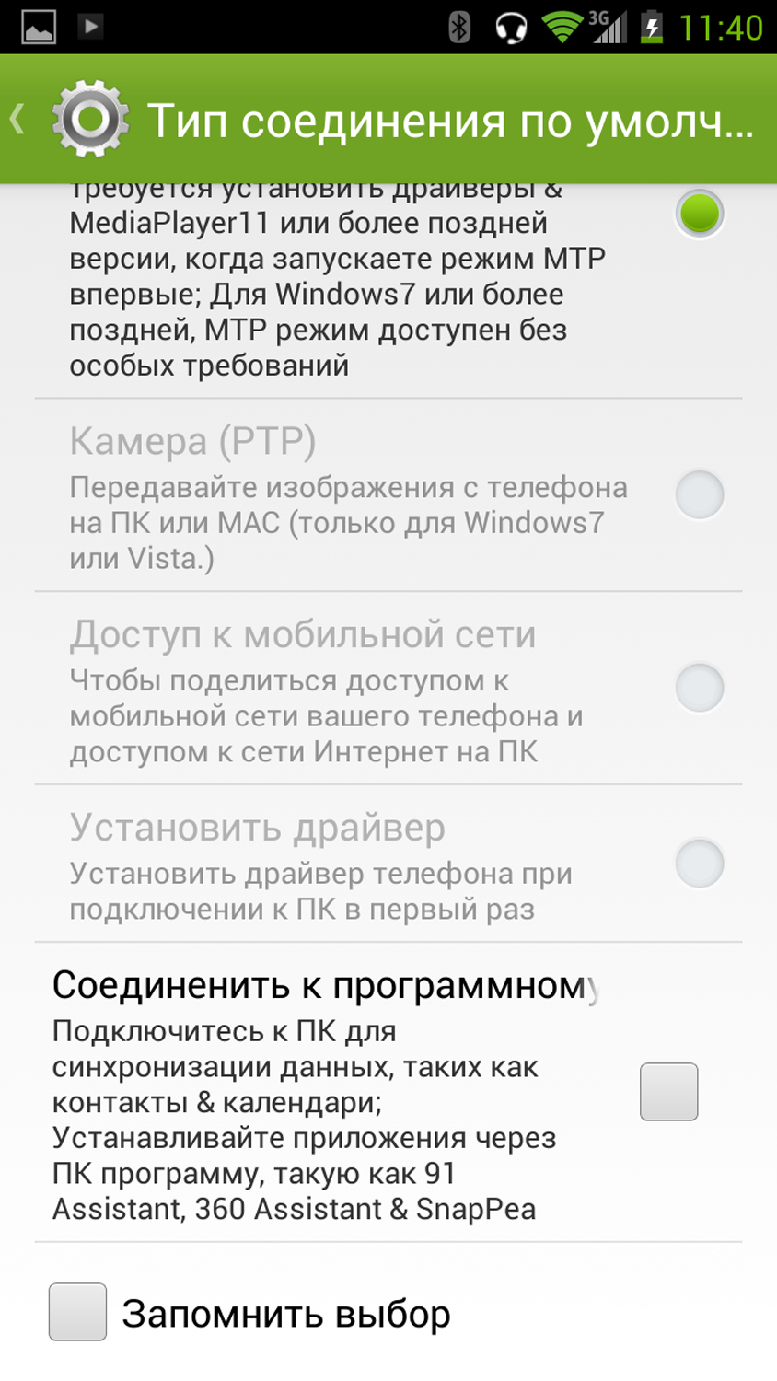Select Установить драйвер radio button
The height and width of the screenshot is (1381, 777).
click(x=700, y=864)
